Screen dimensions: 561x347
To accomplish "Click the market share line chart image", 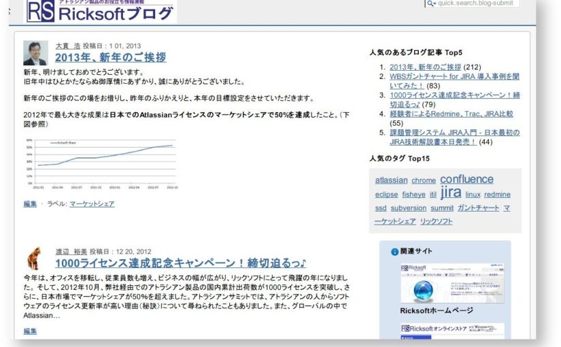I will pos(101,164).
